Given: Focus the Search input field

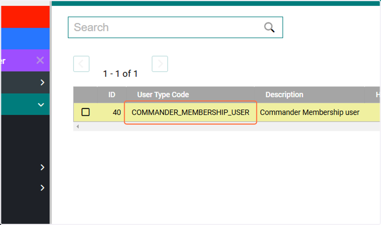Looking at the screenshot, I should tap(175, 27).
